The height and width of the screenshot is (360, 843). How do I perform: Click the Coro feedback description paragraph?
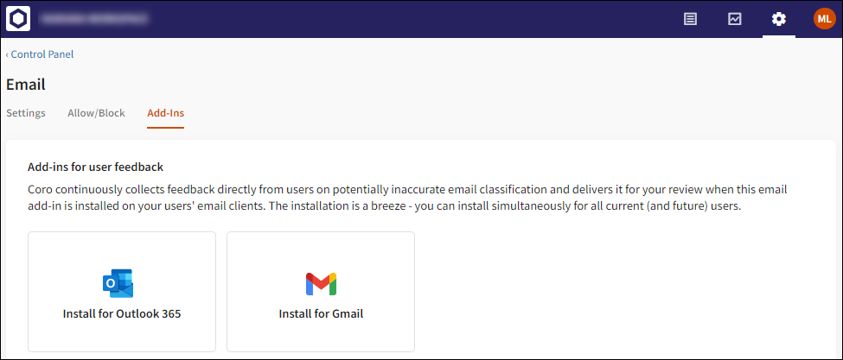point(406,199)
